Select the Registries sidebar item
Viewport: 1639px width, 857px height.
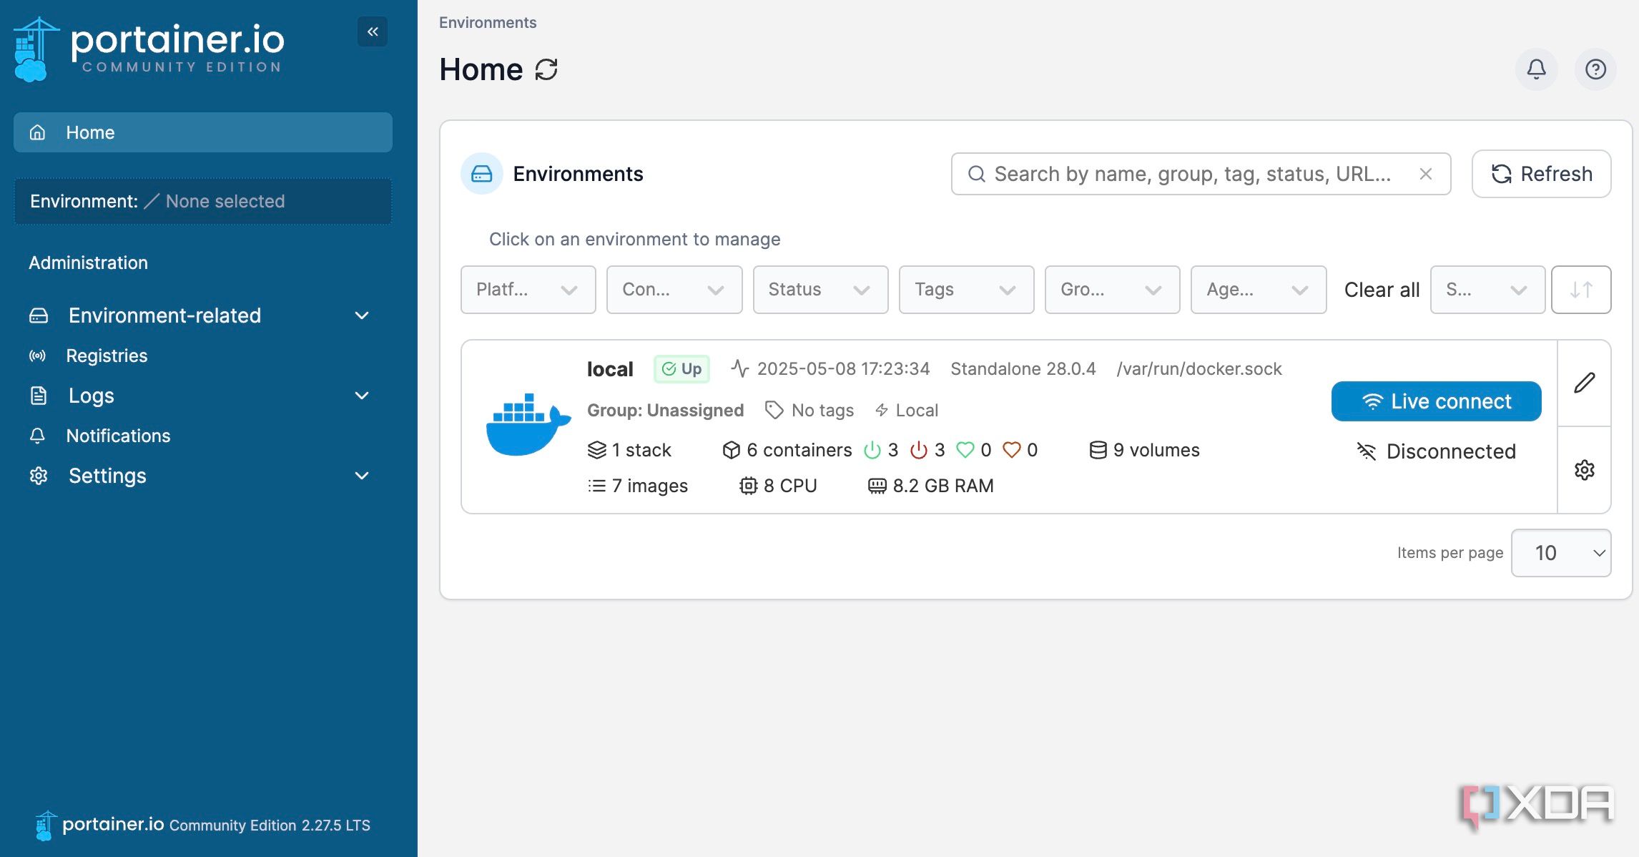pos(107,356)
